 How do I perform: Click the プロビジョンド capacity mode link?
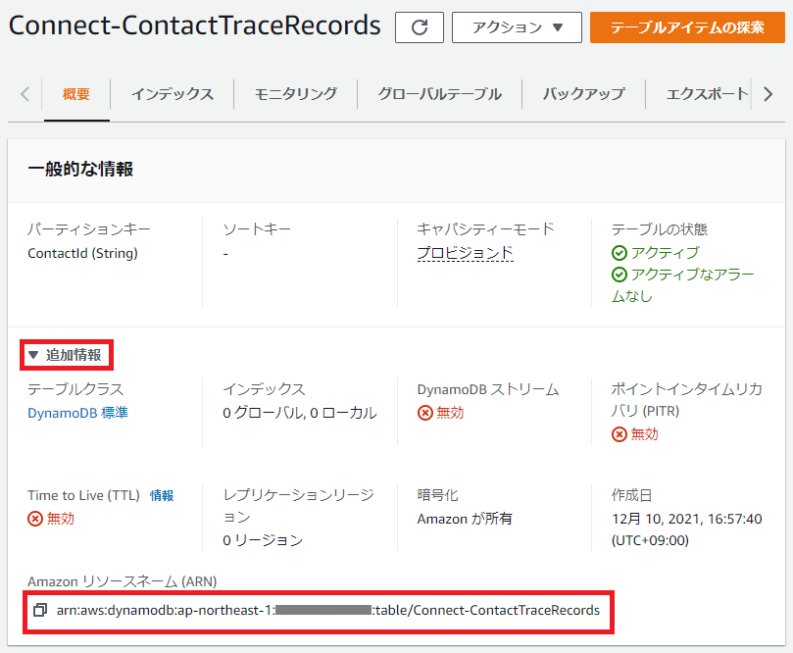(466, 252)
